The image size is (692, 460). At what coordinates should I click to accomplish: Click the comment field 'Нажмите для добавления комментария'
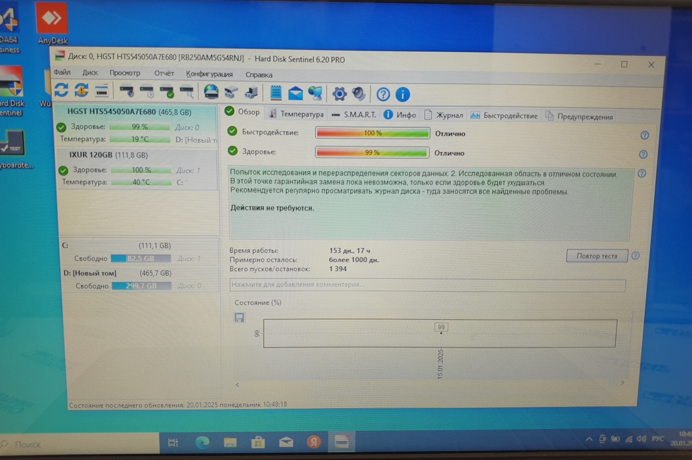click(427, 285)
